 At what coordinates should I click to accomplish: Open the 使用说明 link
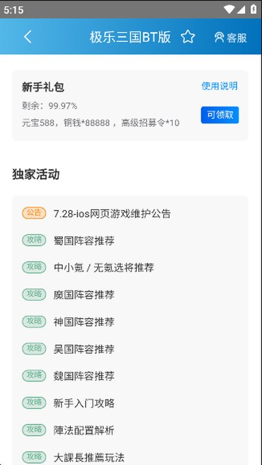pyautogui.click(x=219, y=86)
